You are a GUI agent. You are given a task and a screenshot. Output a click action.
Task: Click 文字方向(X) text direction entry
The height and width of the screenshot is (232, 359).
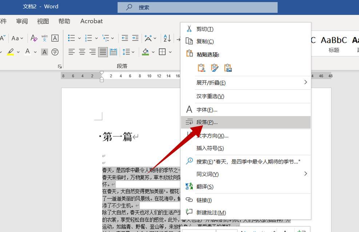click(246, 136)
